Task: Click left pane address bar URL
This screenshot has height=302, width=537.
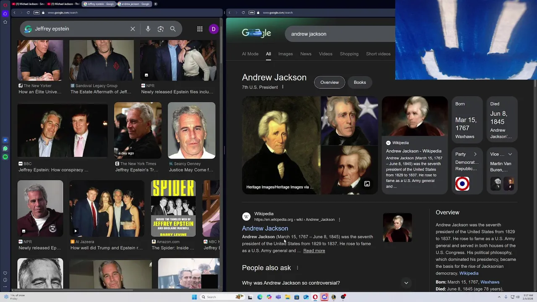Action: 63,13
